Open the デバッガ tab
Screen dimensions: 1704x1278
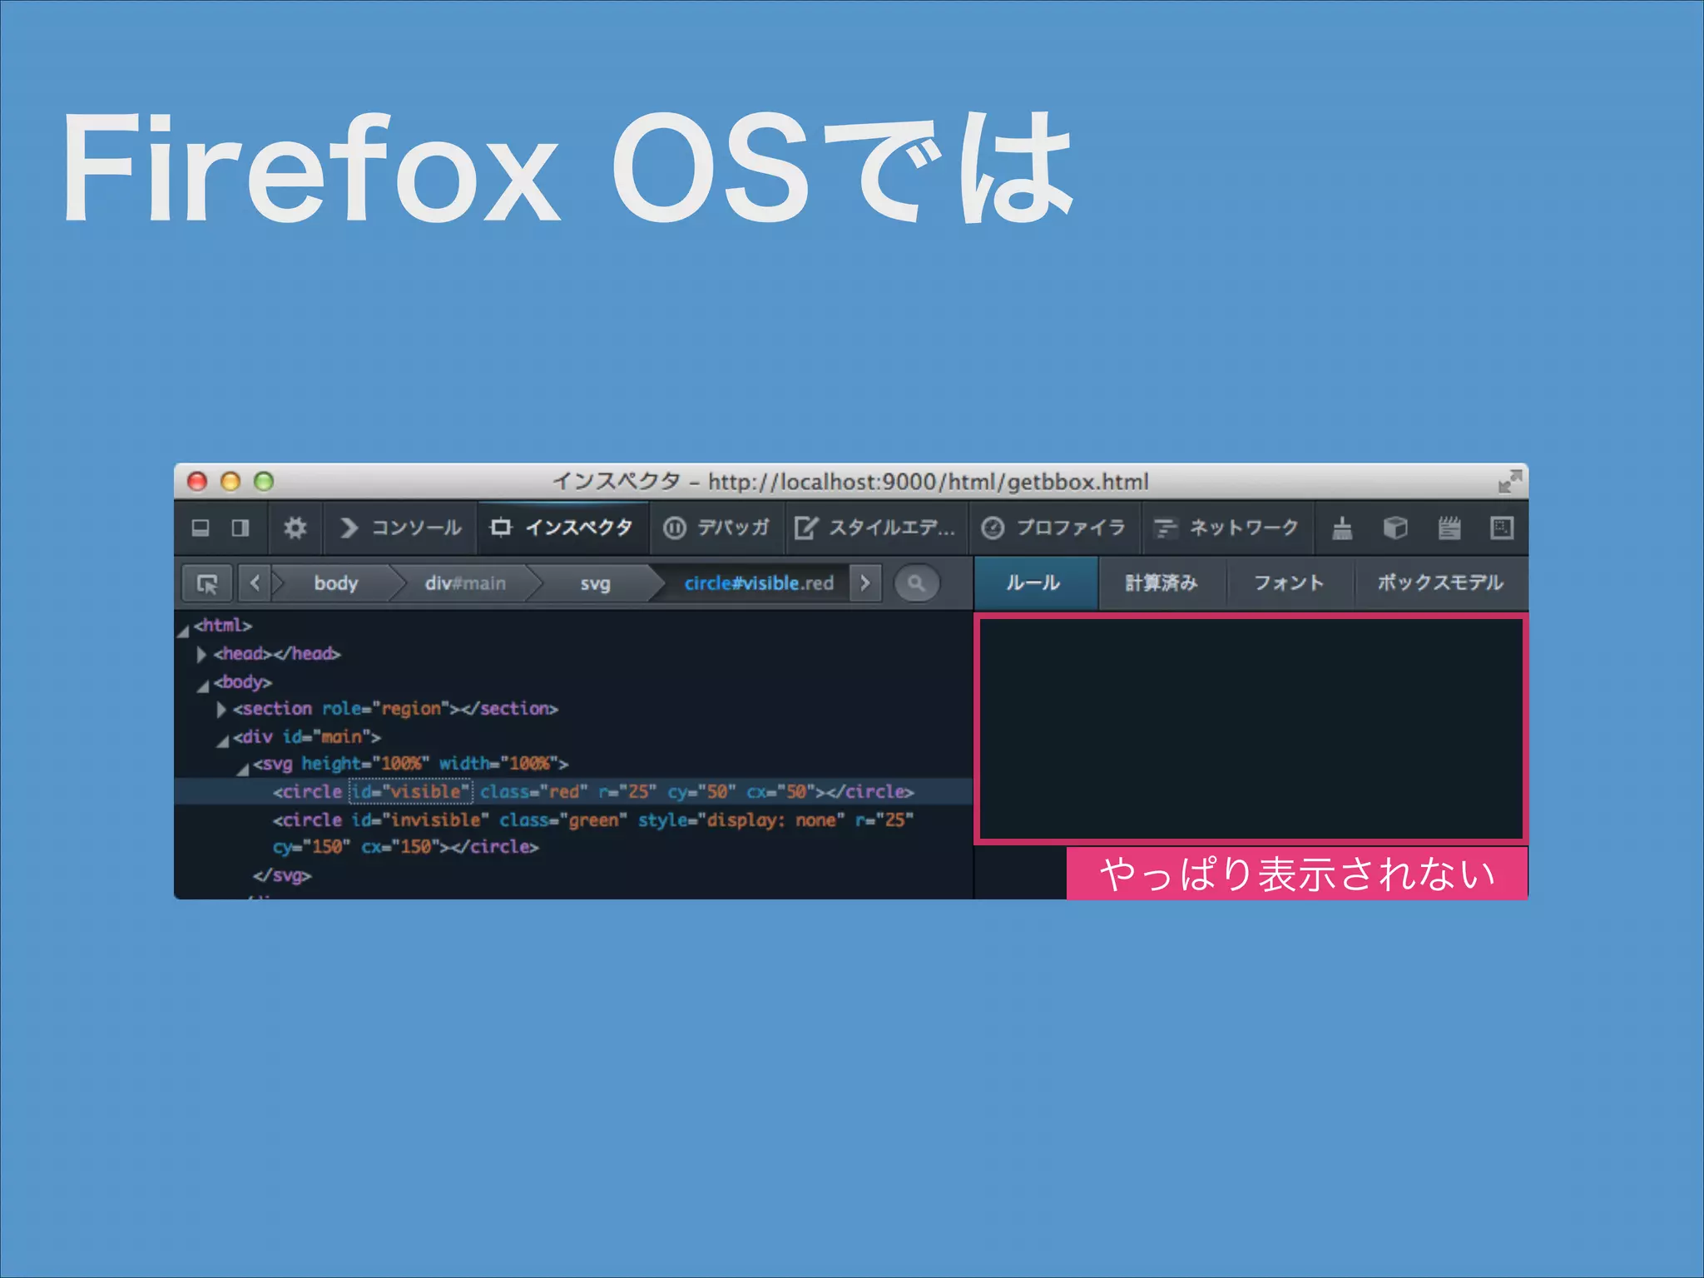pos(716,528)
